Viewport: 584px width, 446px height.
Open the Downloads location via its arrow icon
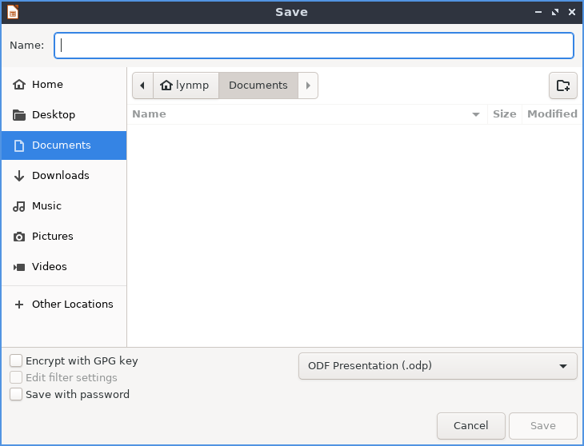coord(19,176)
